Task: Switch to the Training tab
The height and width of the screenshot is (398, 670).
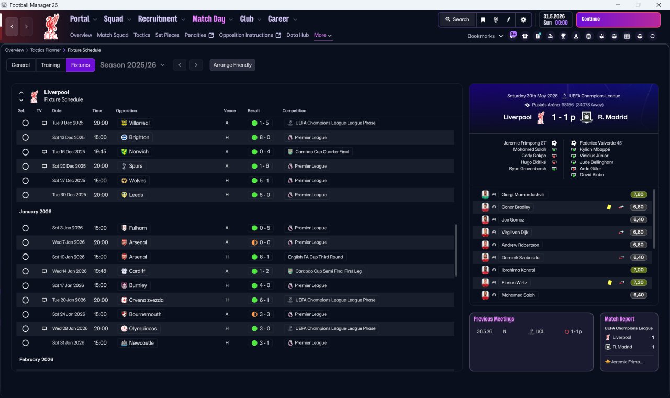Action: point(50,65)
